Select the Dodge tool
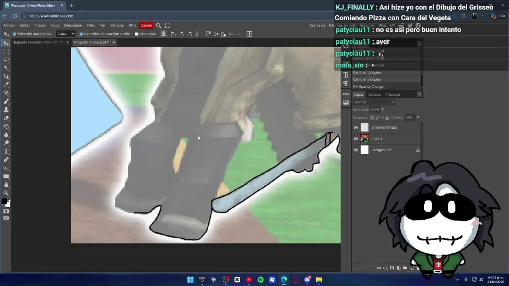This screenshot has width=509, height=286. pyautogui.click(x=6, y=143)
